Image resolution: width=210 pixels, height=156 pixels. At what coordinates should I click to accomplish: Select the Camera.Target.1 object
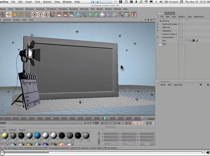point(170,34)
